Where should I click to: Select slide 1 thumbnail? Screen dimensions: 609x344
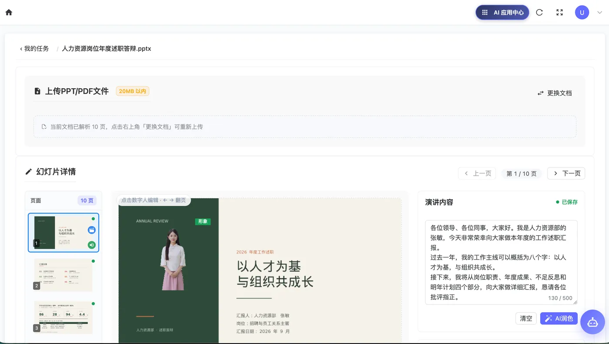point(64,233)
